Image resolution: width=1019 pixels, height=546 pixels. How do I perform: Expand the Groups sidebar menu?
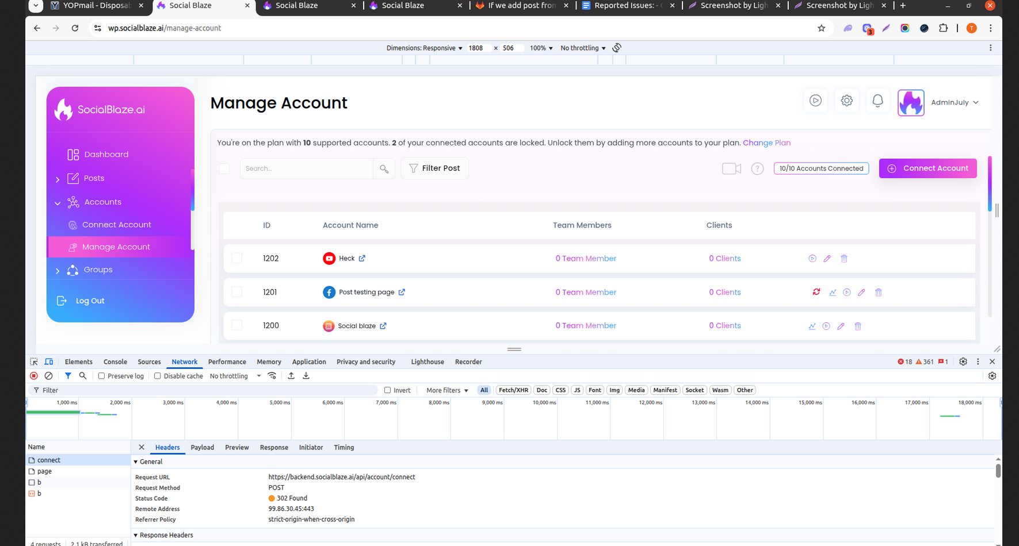pyautogui.click(x=58, y=271)
